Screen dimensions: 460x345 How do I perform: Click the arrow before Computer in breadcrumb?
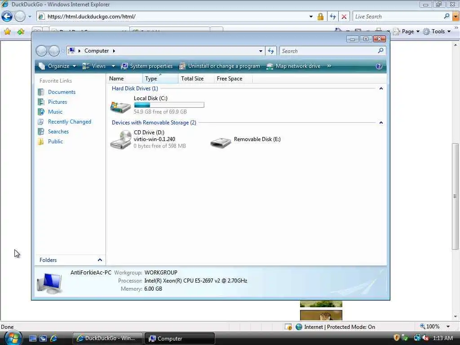(79, 51)
